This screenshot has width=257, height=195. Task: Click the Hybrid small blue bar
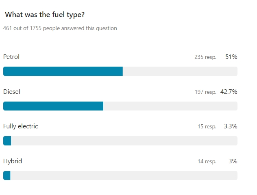tap(7, 175)
